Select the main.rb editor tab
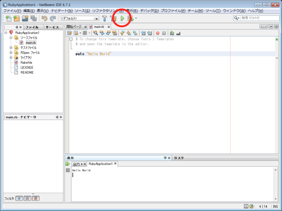The height and width of the screenshot is (211, 282). click(x=99, y=27)
